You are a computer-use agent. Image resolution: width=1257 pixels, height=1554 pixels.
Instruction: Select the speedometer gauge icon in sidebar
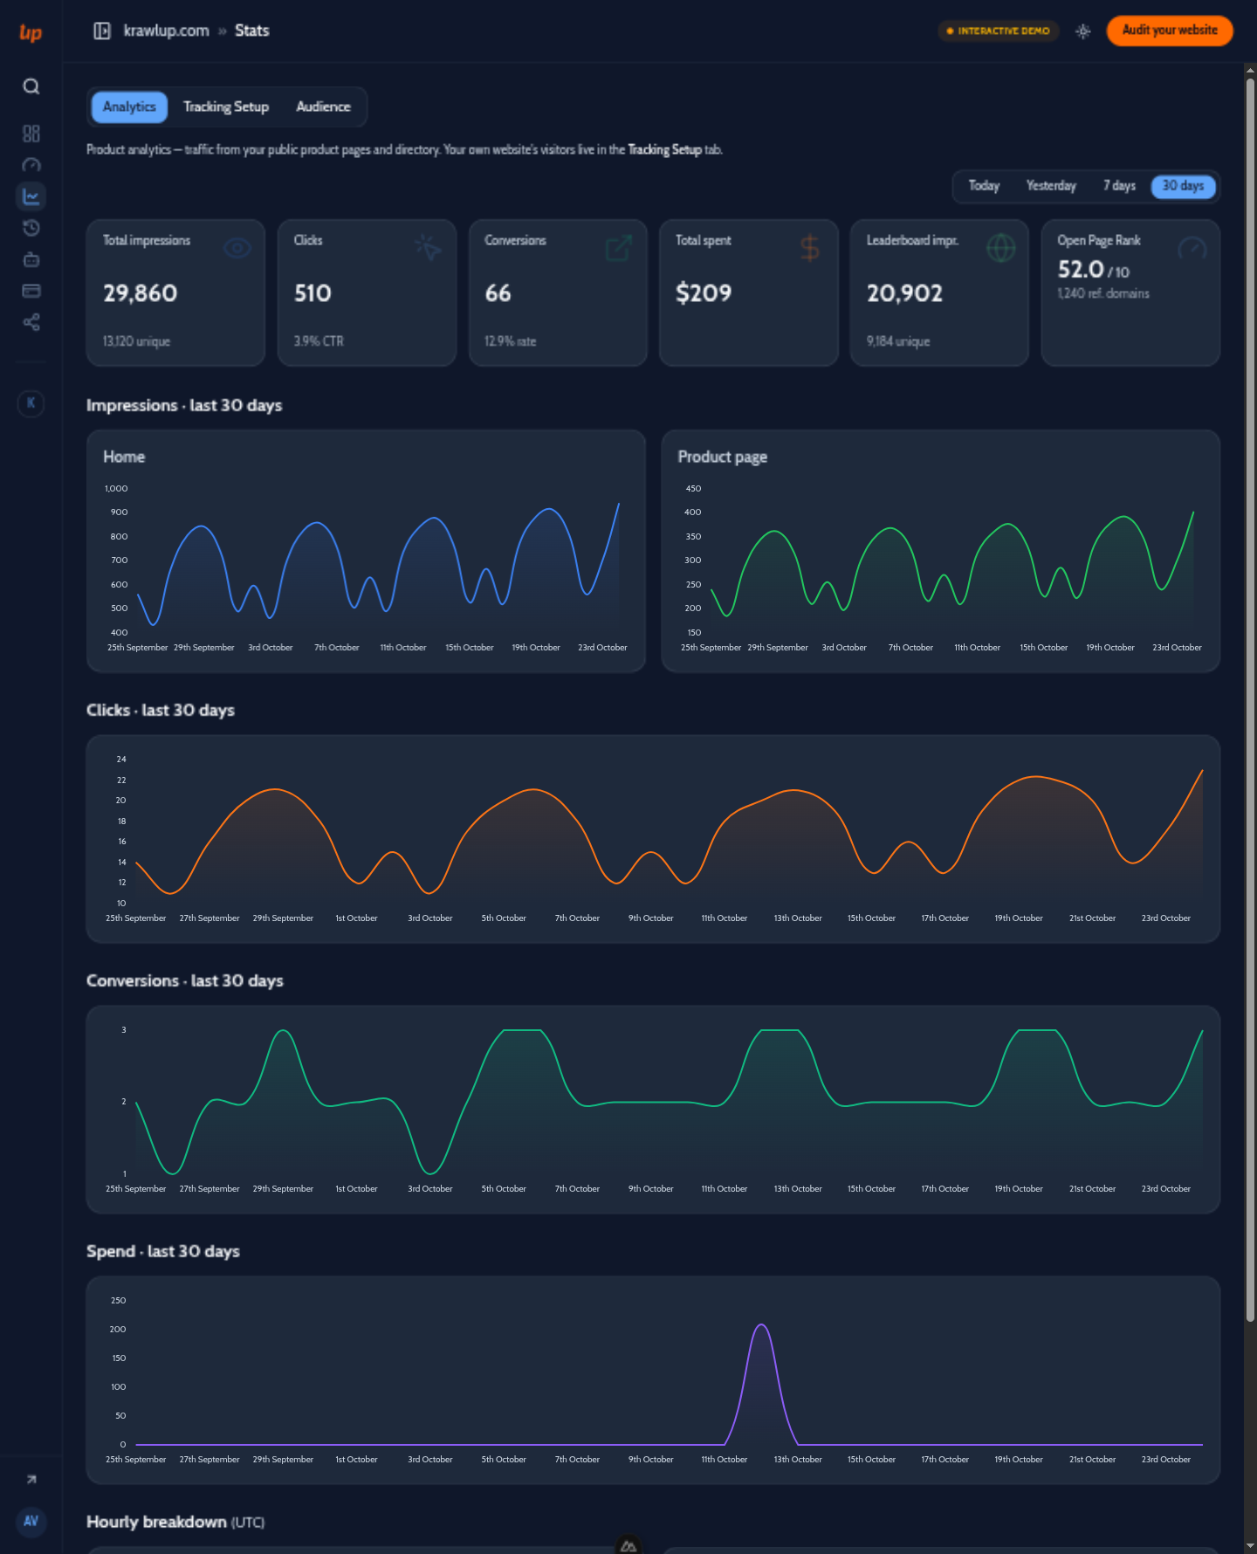(31, 165)
